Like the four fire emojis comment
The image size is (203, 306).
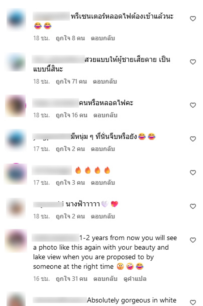[x=193, y=173]
